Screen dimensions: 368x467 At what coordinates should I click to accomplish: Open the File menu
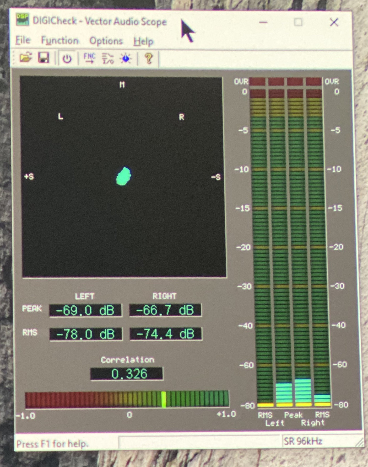pyautogui.click(x=23, y=40)
